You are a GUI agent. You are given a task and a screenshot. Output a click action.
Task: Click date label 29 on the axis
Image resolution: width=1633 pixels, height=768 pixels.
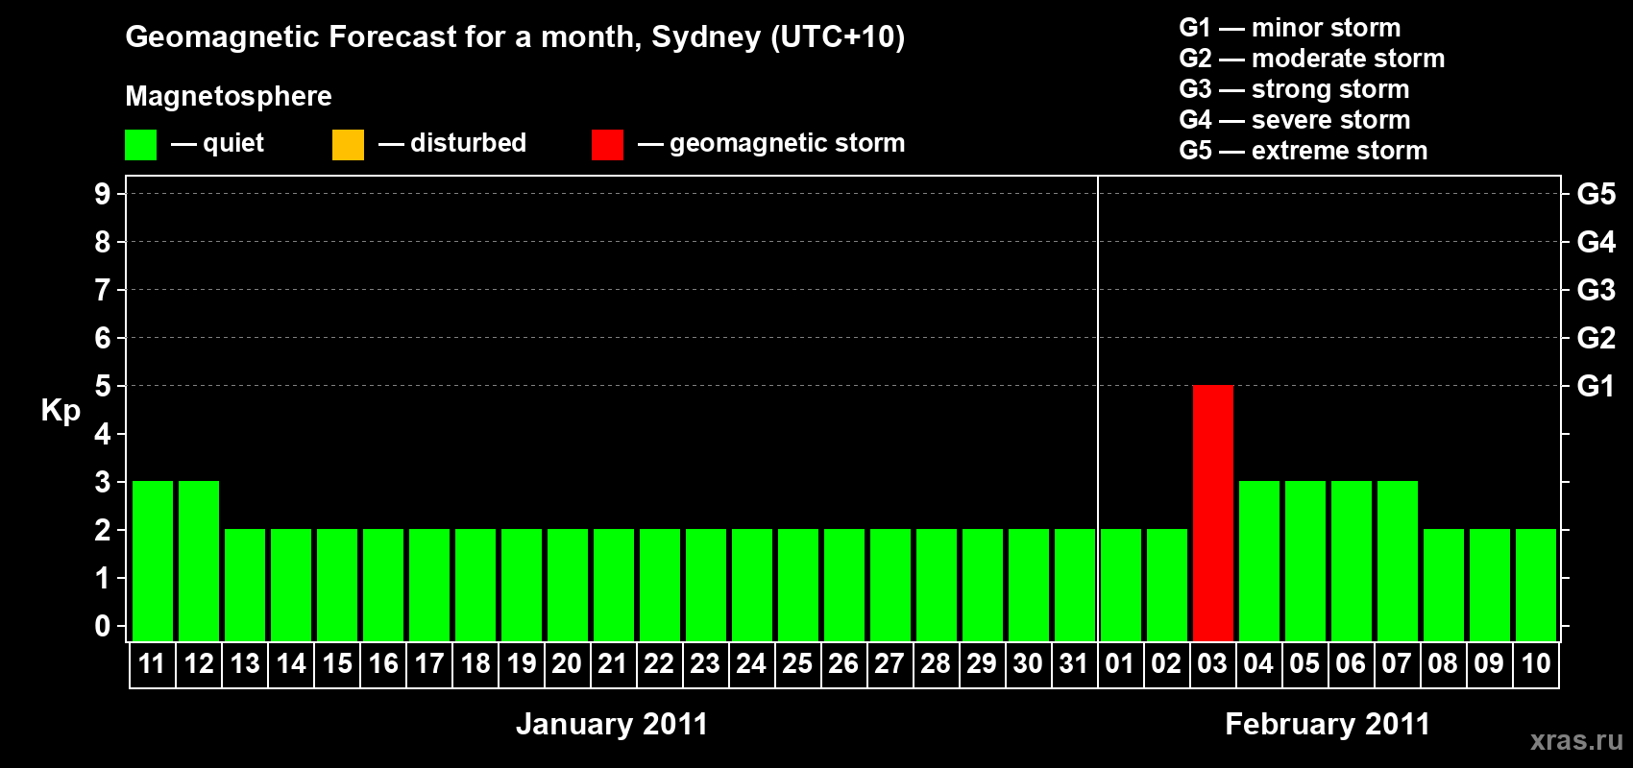tap(982, 663)
